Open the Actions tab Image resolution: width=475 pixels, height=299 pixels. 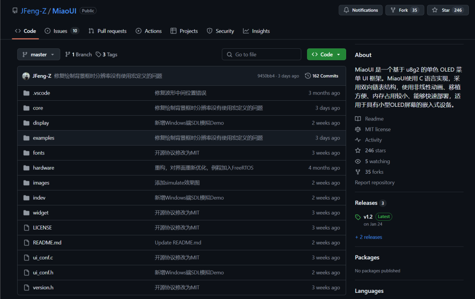[x=149, y=31]
